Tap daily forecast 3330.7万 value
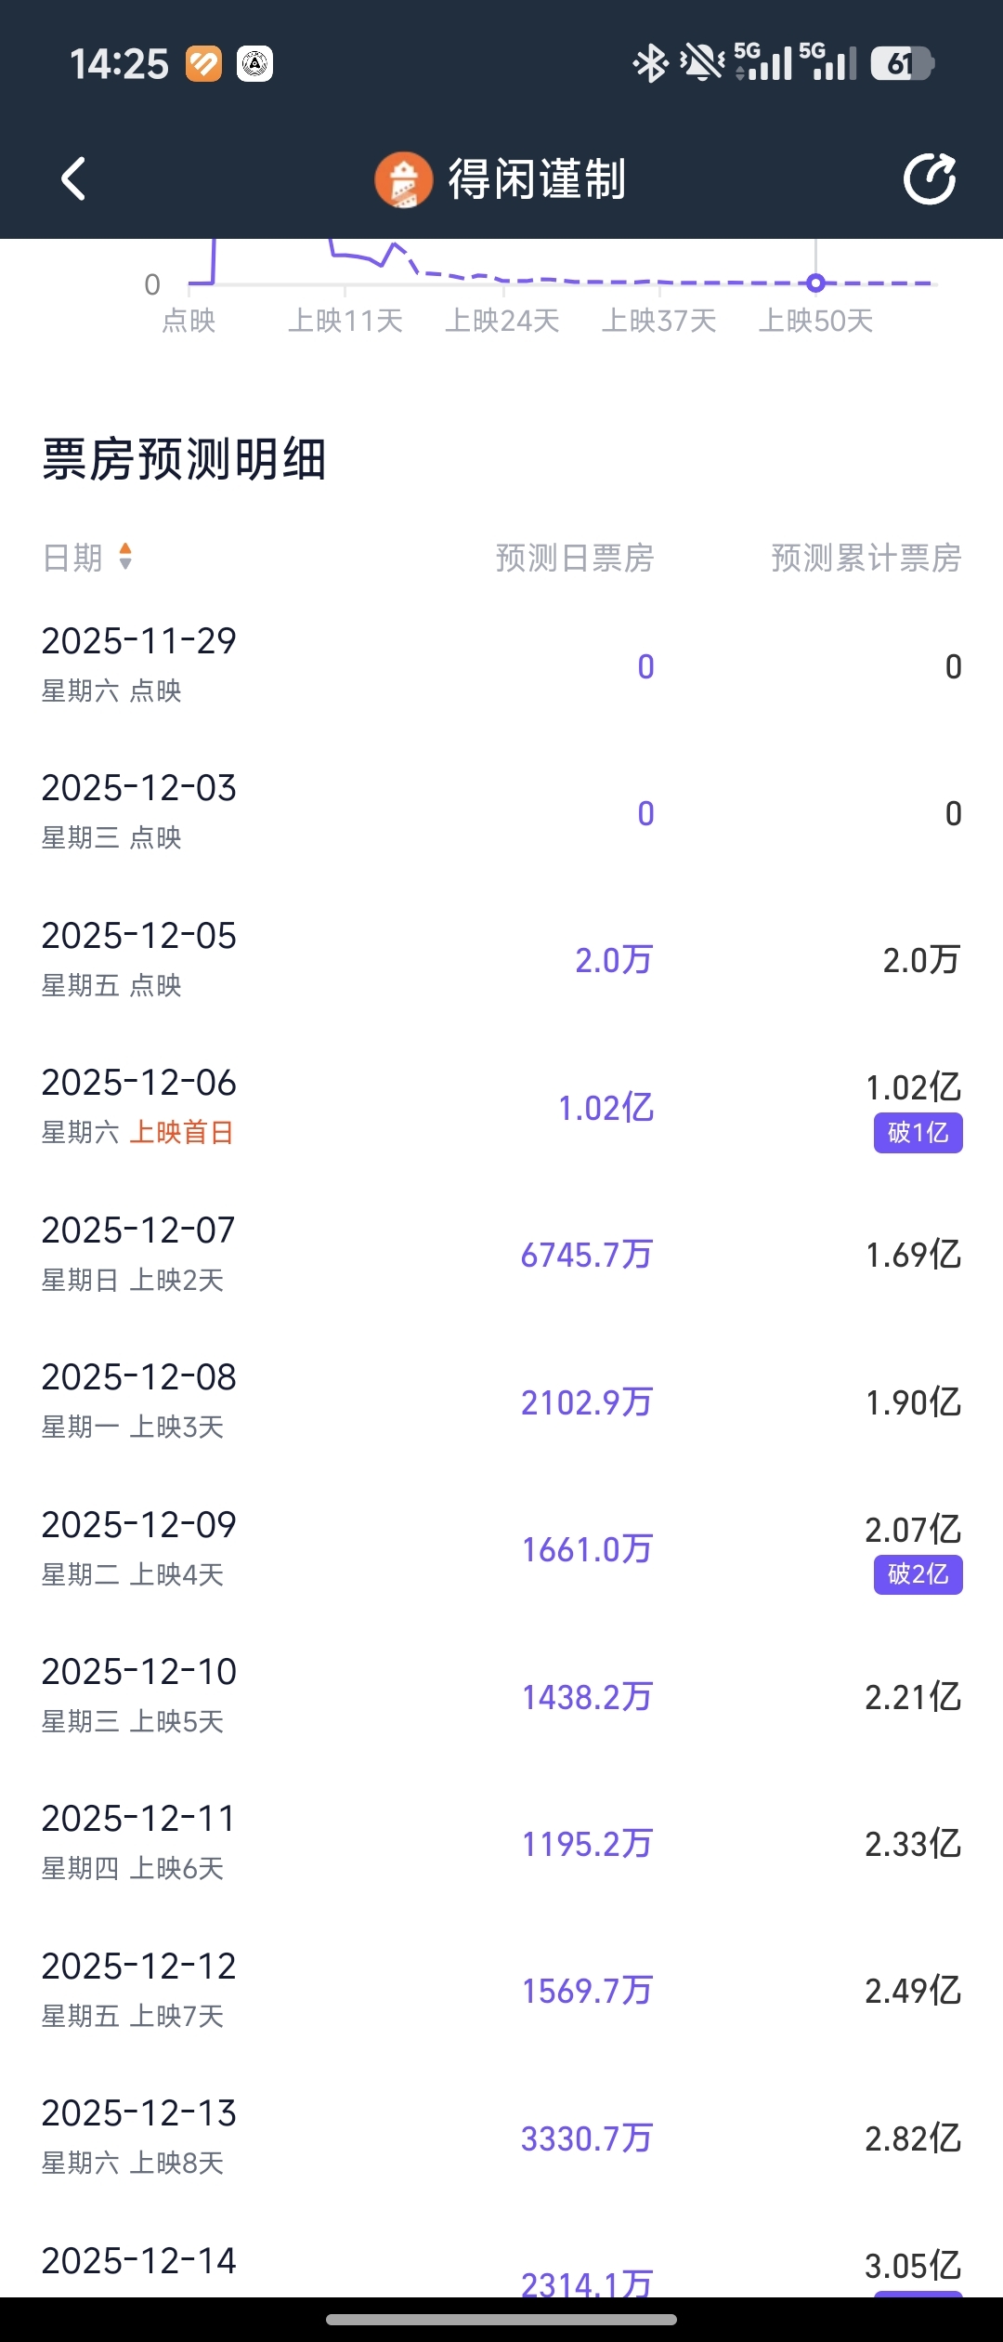The width and height of the screenshot is (1003, 2342). (587, 2138)
